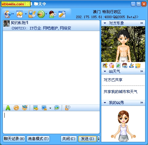The image size is (148, 145).
Task: Open dropdown arrow next to webcam icon
Action: pos(13,14)
